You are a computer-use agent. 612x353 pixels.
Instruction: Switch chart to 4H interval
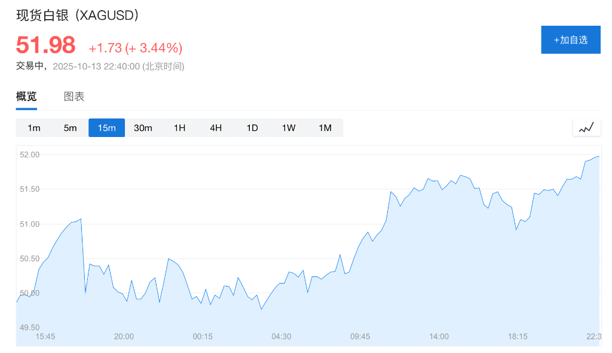point(216,127)
